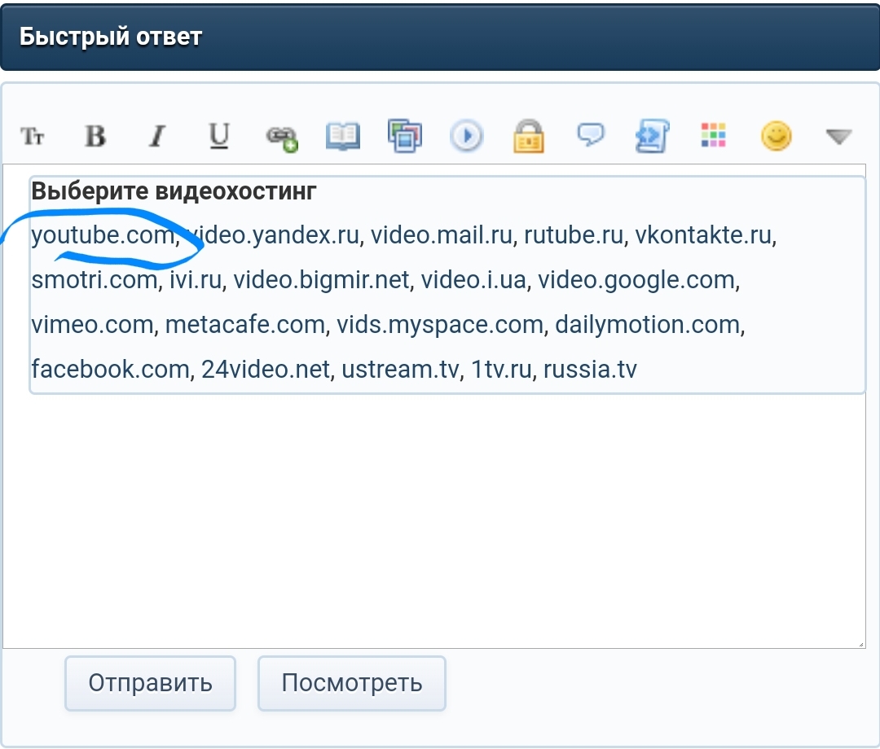The width and height of the screenshot is (880, 749).
Task: Select ustream.tv hosting
Action: click(400, 370)
